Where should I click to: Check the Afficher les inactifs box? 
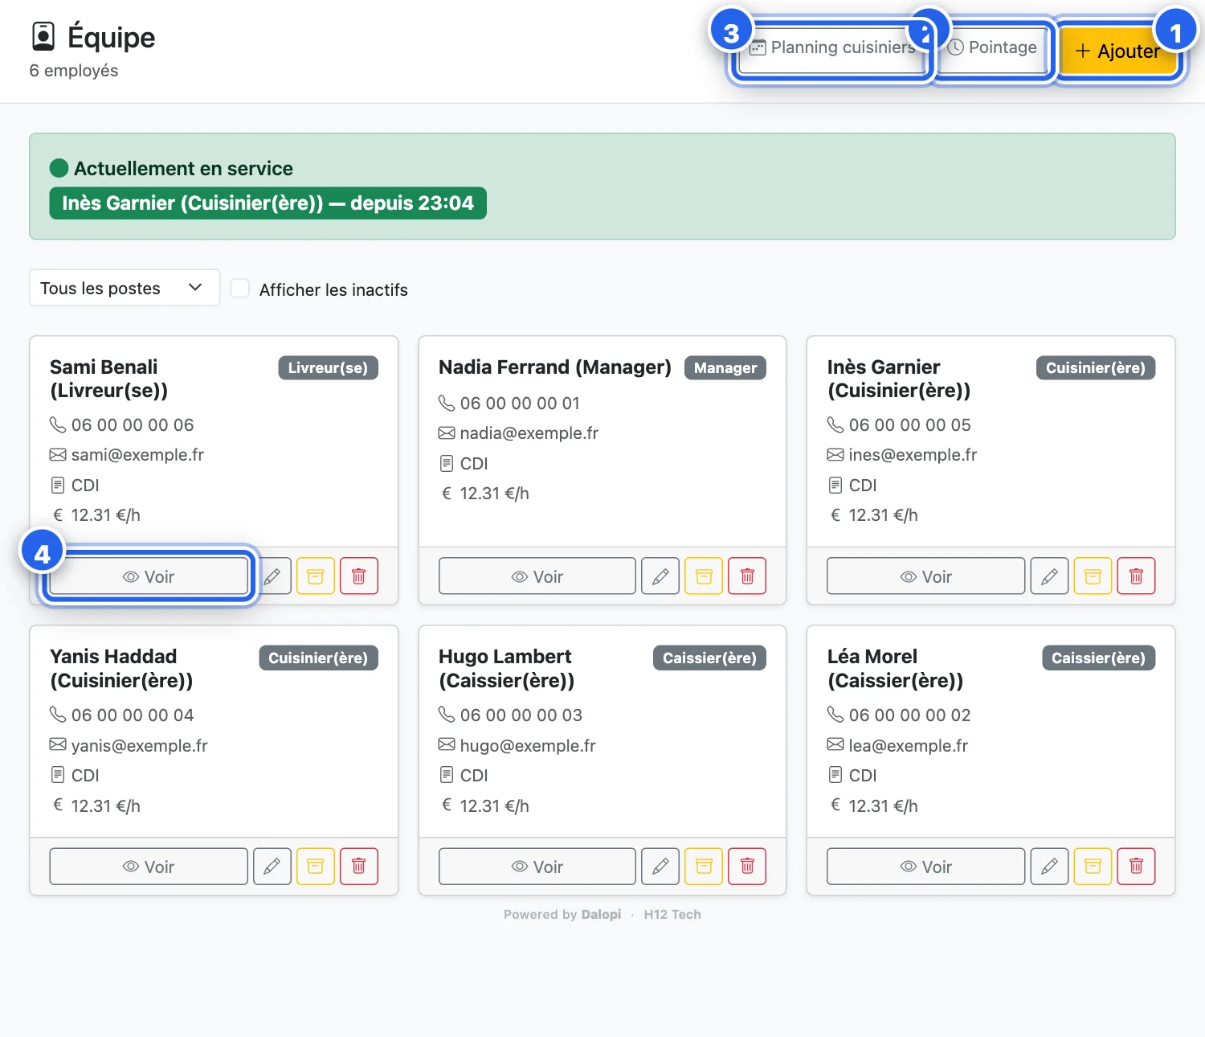coord(240,289)
